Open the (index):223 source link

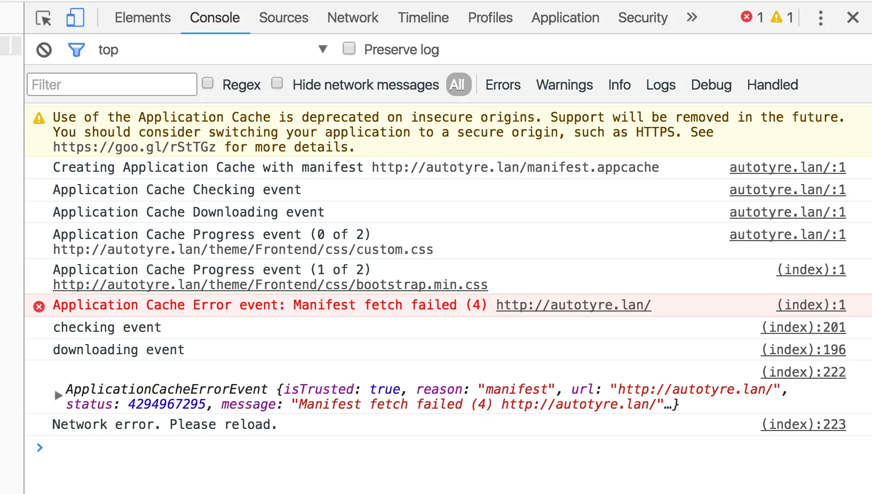pos(803,425)
